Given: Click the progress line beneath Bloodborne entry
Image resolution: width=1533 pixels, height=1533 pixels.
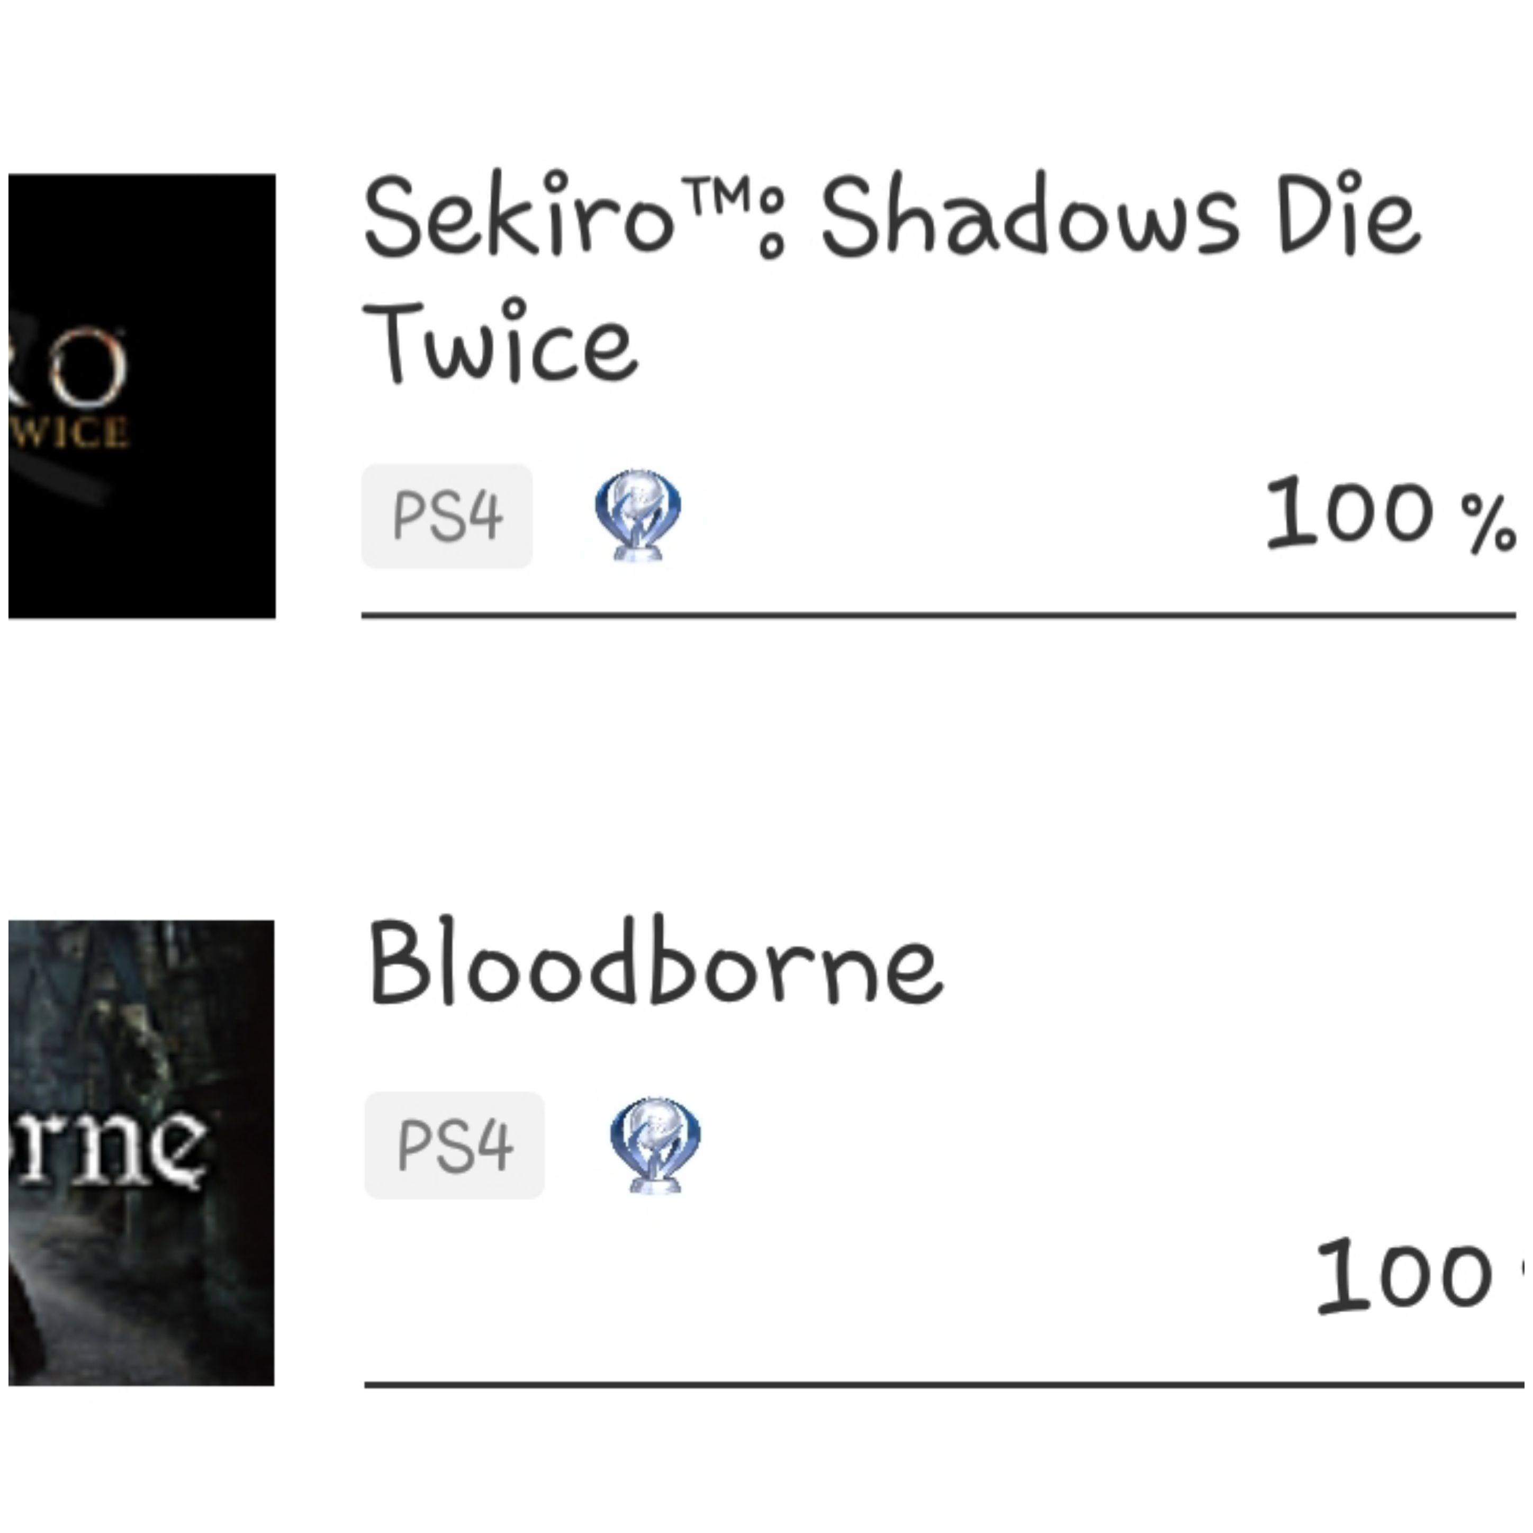Looking at the screenshot, I should (x=944, y=1385).
